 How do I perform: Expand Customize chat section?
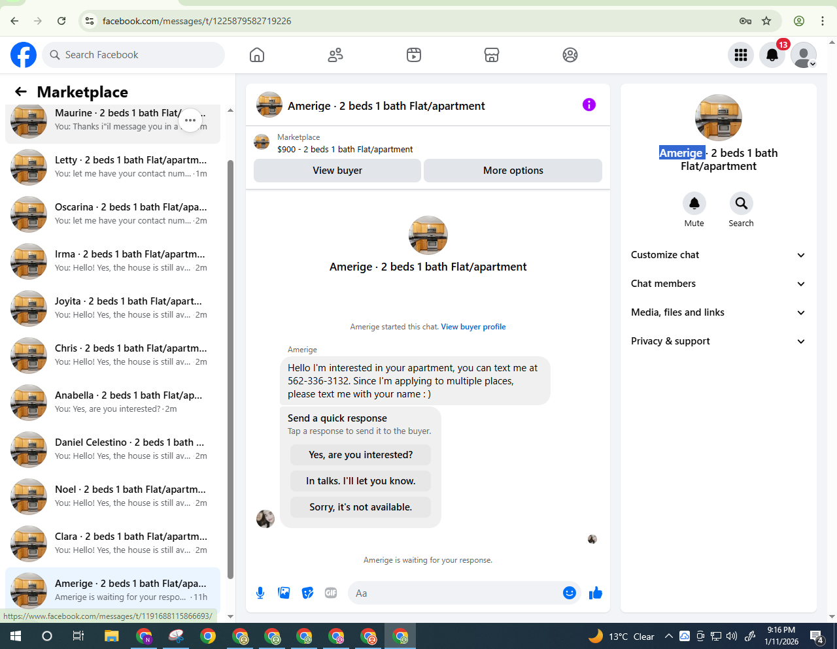(719, 255)
